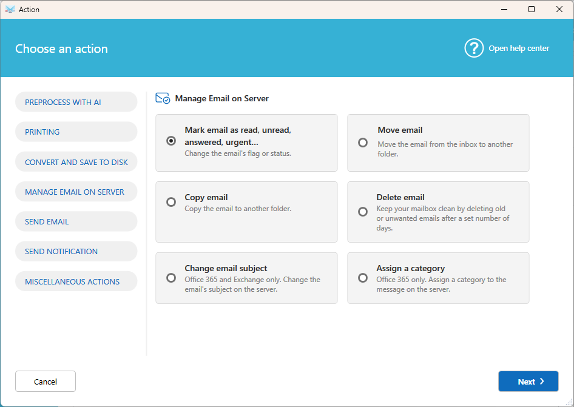Open the Send Email category
The image size is (574, 407).
76,221
